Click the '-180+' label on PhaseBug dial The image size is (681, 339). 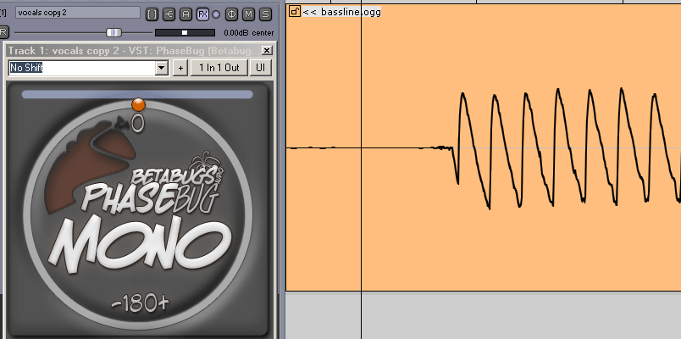pos(140,303)
